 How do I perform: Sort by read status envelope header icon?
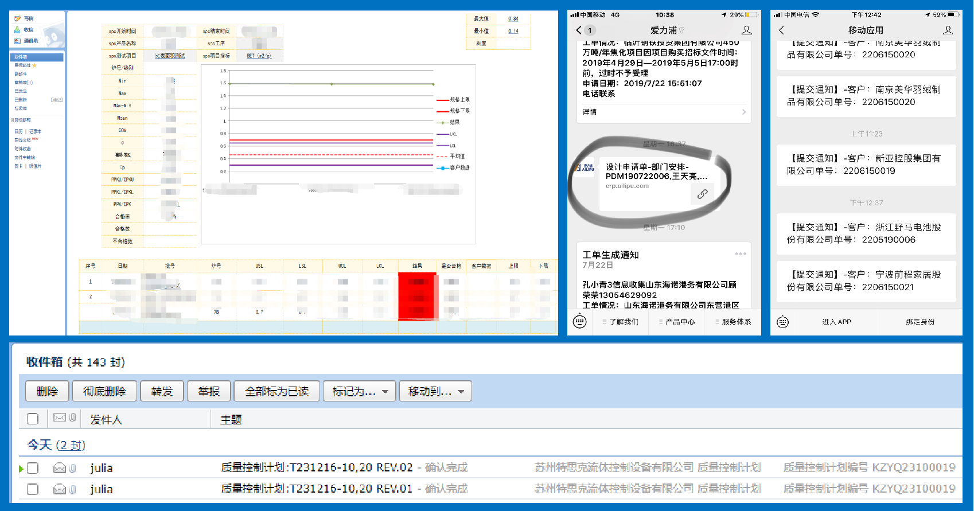[x=60, y=418]
